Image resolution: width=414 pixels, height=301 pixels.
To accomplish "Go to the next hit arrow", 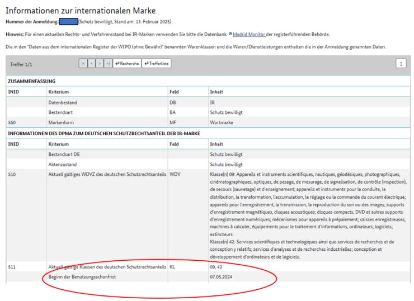I will pos(100,64).
